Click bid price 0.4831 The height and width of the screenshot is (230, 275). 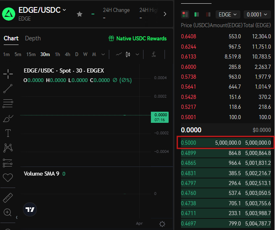(x=188, y=173)
